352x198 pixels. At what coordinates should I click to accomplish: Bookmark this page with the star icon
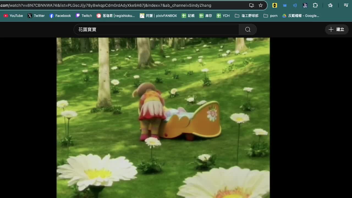[x=260, y=5]
